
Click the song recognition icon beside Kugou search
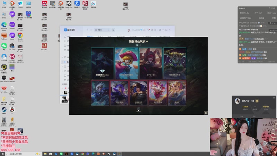pyautogui.click(x=113, y=30)
